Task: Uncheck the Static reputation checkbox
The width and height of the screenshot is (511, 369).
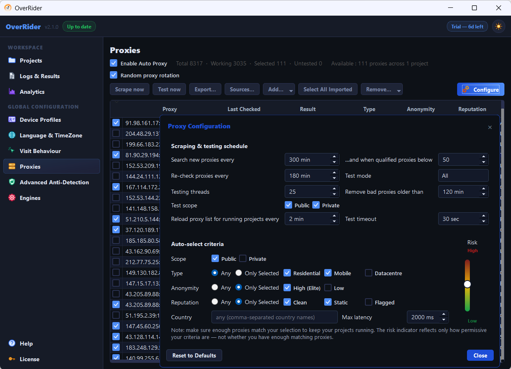Action: tap(328, 302)
